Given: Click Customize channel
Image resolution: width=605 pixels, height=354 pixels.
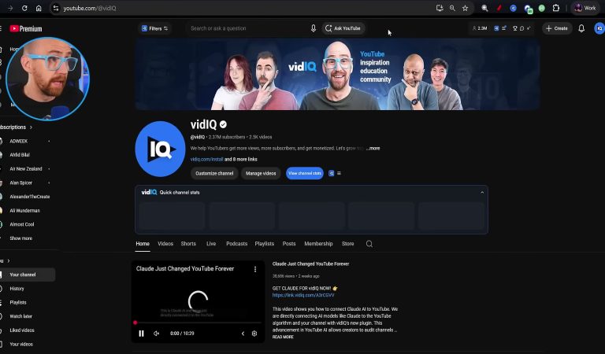Looking at the screenshot, I should 214,173.
